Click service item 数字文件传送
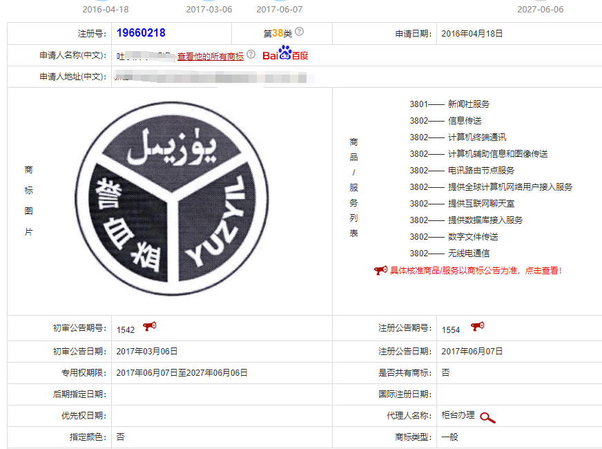 click(x=473, y=237)
